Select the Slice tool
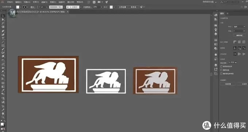Viewport: 248px width, 132px height. point(3,110)
